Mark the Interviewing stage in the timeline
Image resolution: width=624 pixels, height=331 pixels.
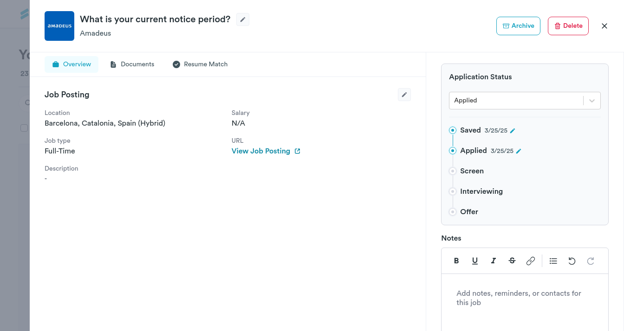(x=453, y=191)
